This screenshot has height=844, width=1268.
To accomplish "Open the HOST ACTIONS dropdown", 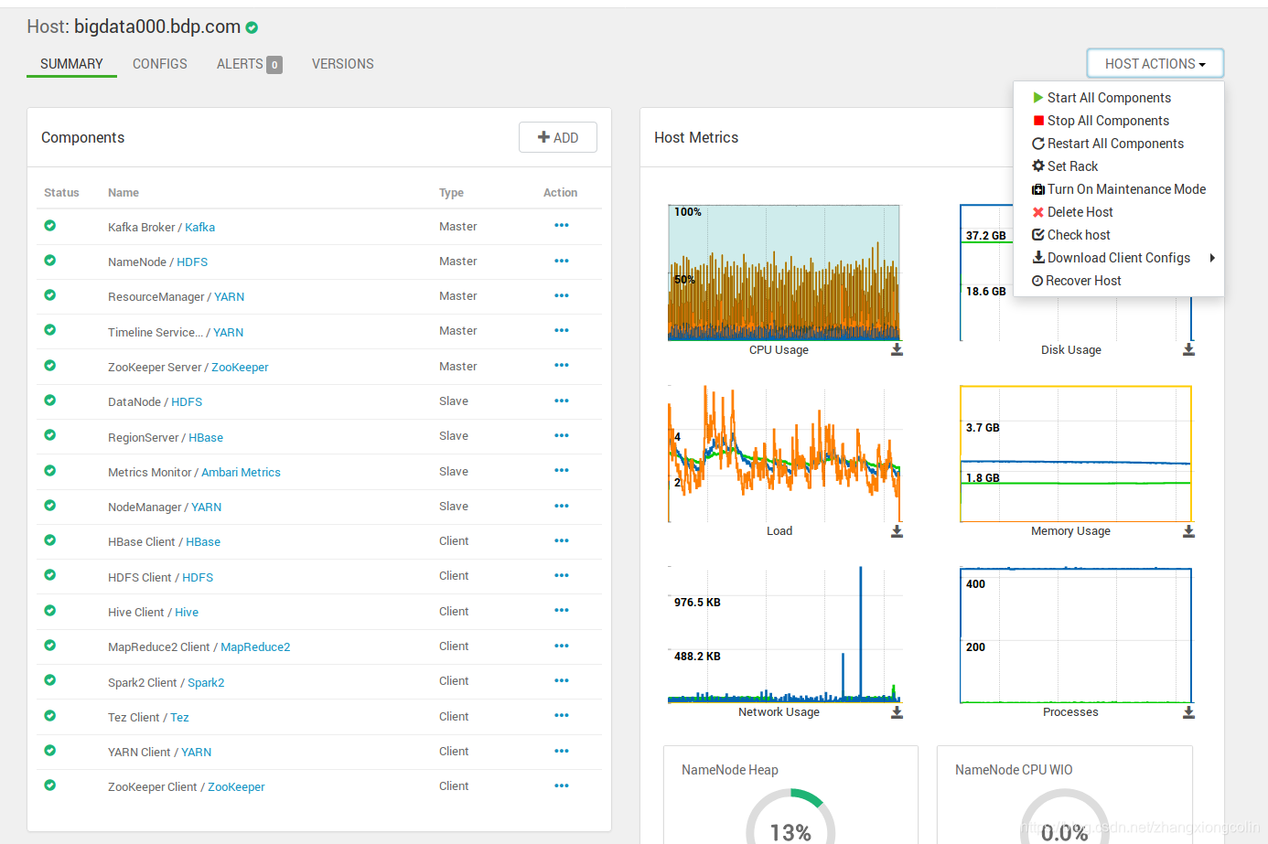I will [1155, 63].
